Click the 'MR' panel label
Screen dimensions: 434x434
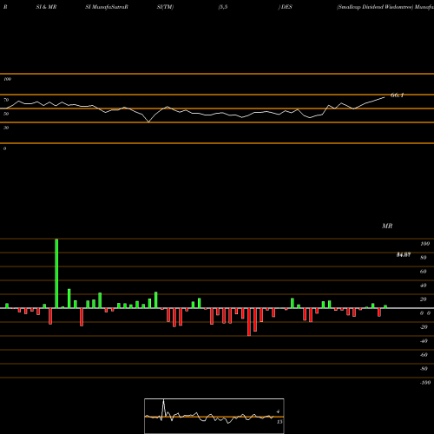click(387, 226)
